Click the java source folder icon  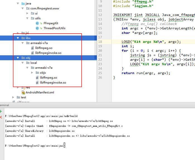click(23, 4)
